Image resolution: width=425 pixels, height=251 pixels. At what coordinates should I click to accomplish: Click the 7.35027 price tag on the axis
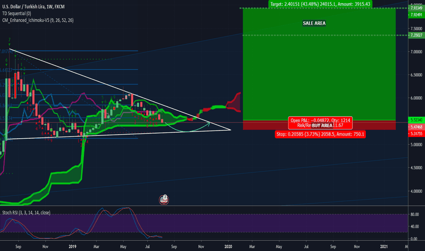tap(416, 35)
